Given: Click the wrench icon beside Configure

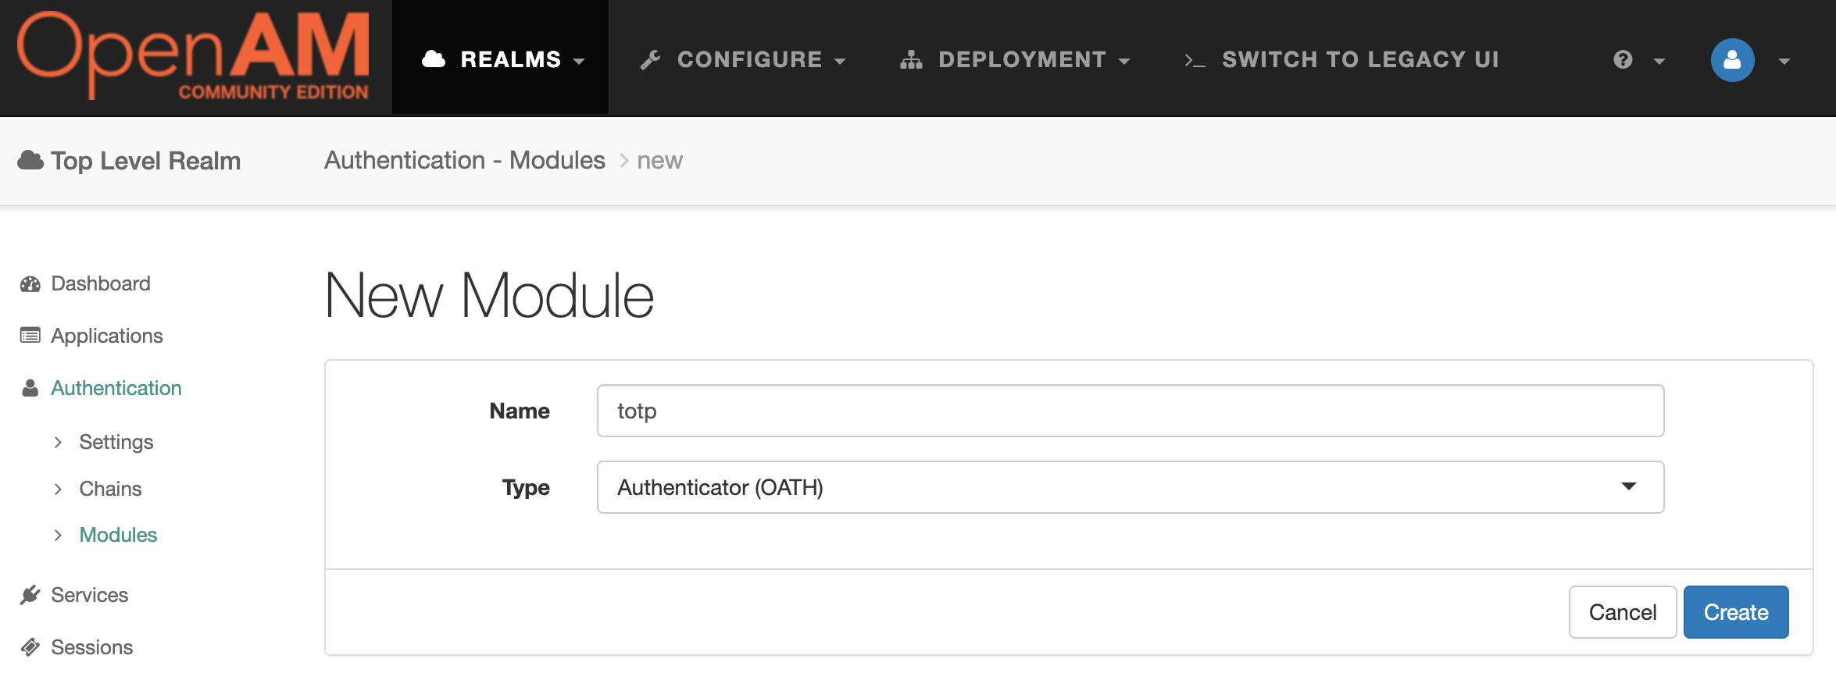Looking at the screenshot, I should point(650,59).
